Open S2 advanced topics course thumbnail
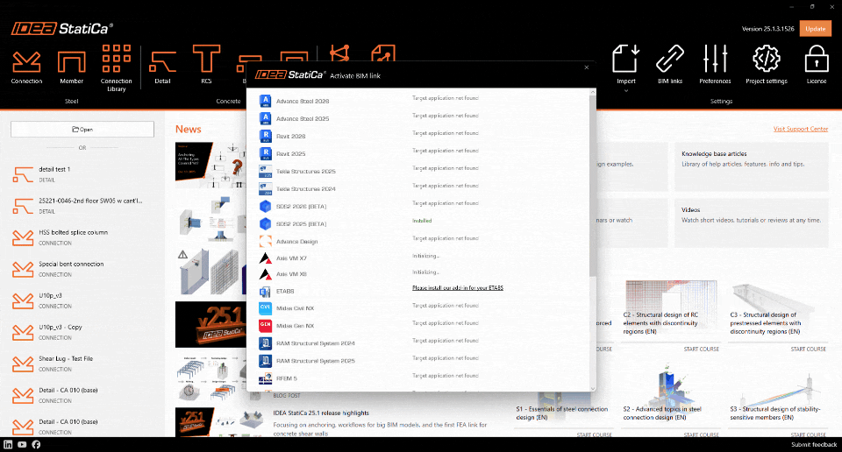Viewport: 842px width, 452px height. (x=670, y=385)
